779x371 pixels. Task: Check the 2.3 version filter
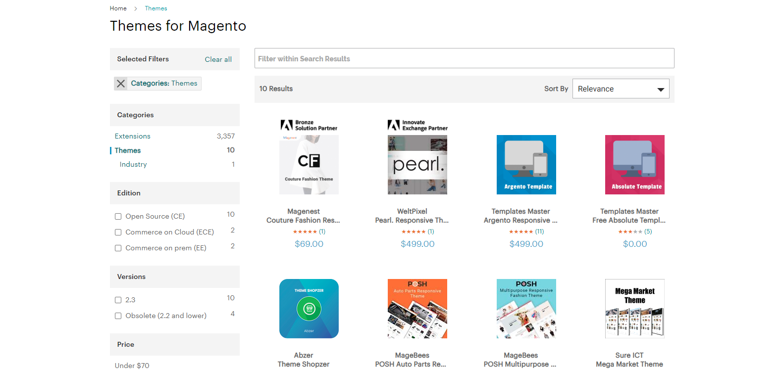click(118, 300)
